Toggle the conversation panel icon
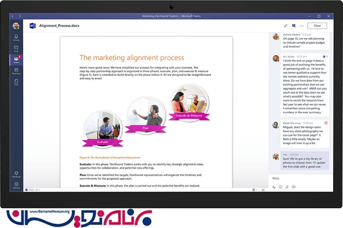The width and height of the screenshot is (343, 228). pyautogui.click(x=294, y=26)
